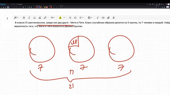Pick the red pen preset
Image resolution: width=170 pixels, height=95 pixels.
coord(37,7)
